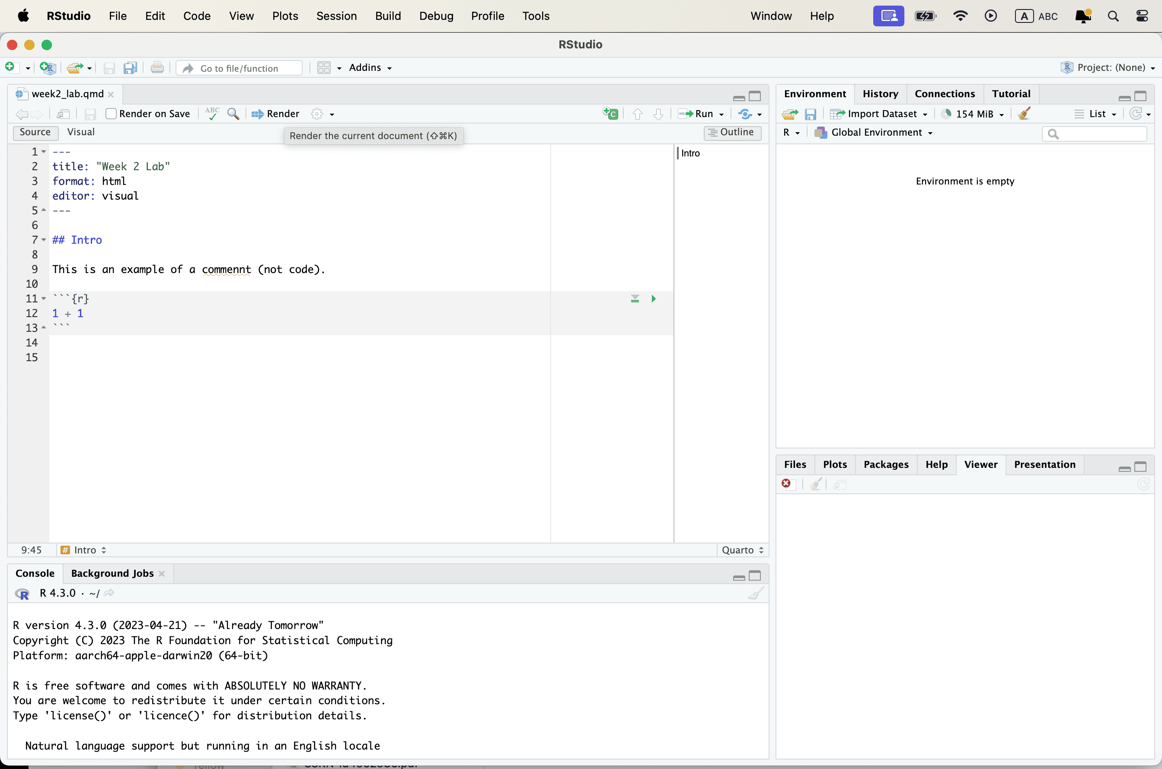
Task: Open Import Dataset dropdown
Action: click(878, 114)
